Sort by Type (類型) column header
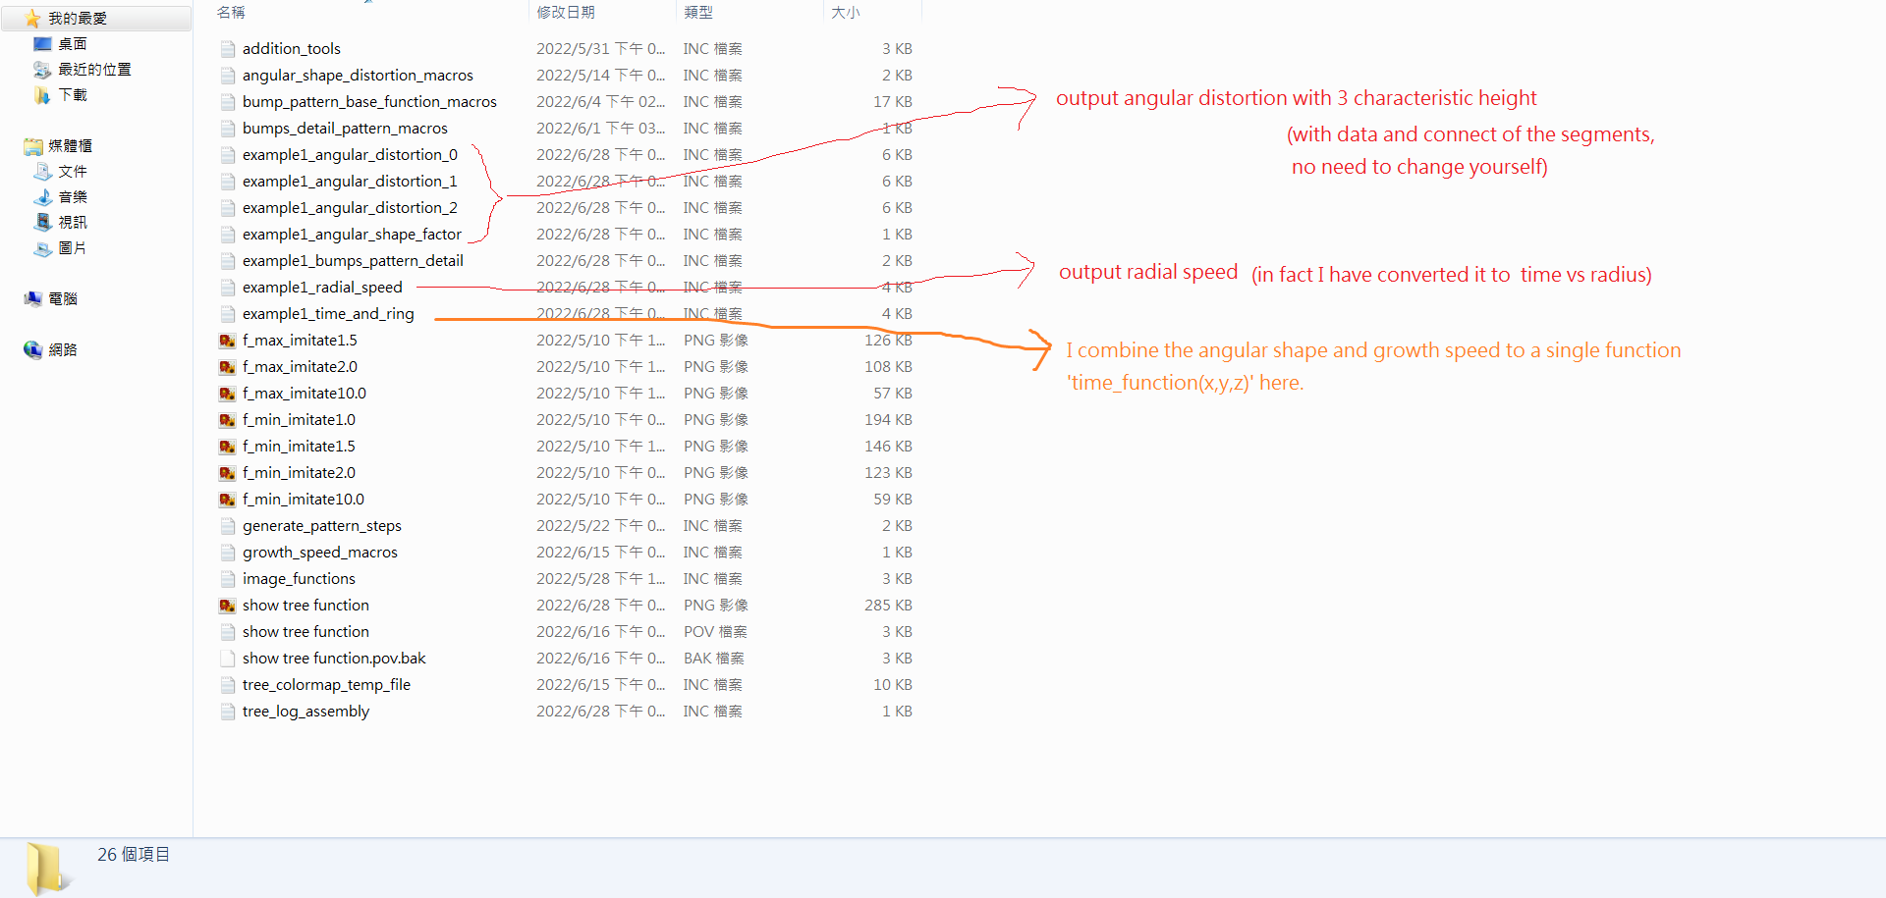 point(698,12)
